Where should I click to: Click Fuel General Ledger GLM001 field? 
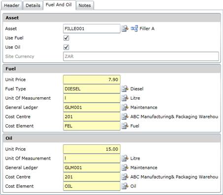click(x=92, y=108)
